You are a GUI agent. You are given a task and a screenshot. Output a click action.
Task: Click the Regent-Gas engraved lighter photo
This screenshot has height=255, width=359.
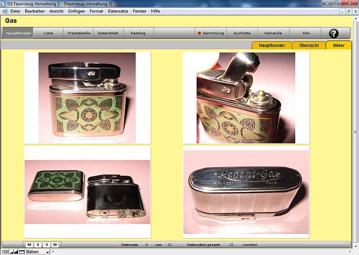point(246,192)
